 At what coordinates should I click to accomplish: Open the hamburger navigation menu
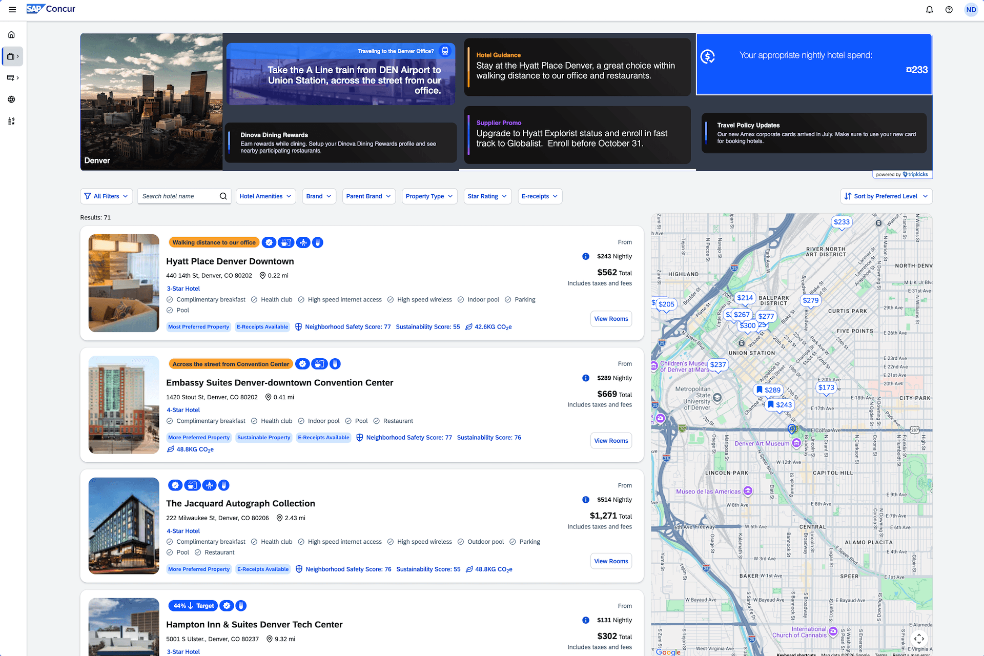coord(12,9)
